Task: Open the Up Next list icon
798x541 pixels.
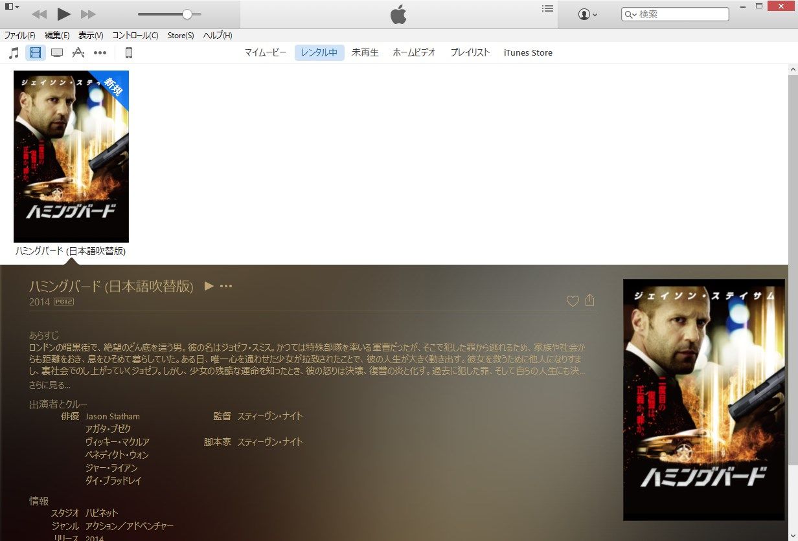Action: click(547, 8)
